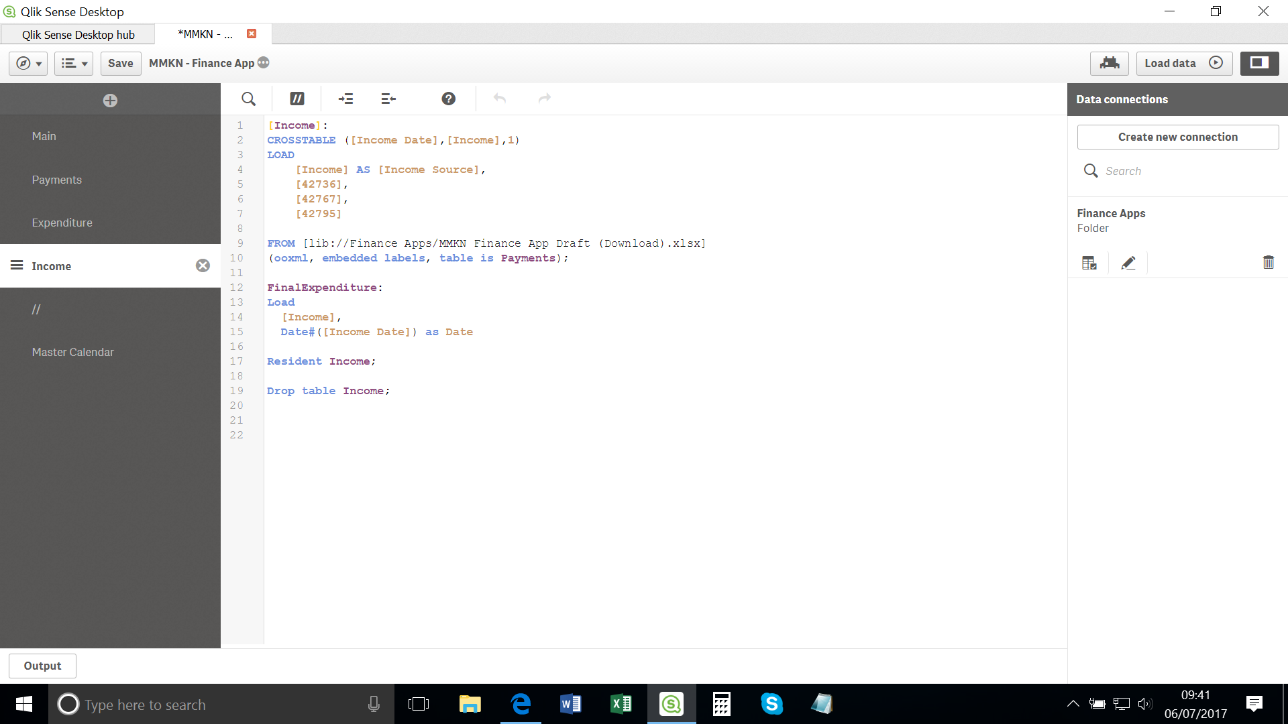The height and width of the screenshot is (724, 1288).
Task: Click the Drop table statement on line 19
Action: point(328,391)
